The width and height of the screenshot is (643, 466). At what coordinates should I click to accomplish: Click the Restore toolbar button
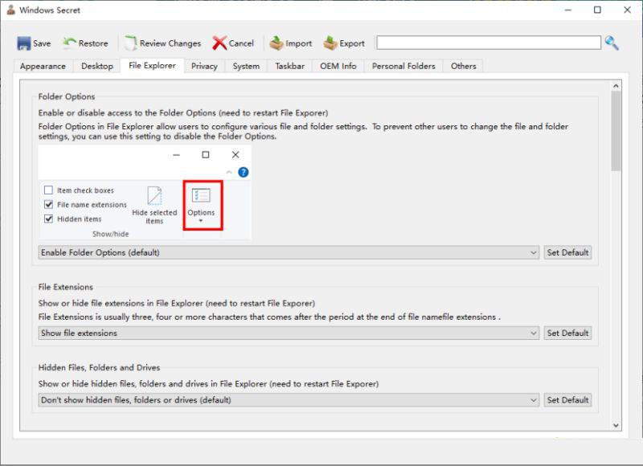tap(86, 43)
